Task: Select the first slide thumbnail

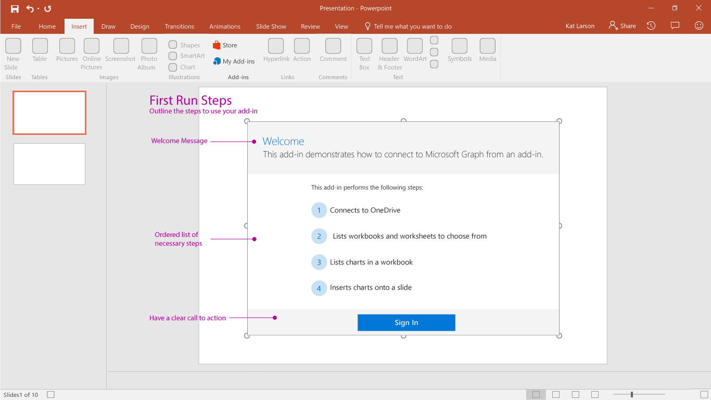Action: tap(49, 113)
